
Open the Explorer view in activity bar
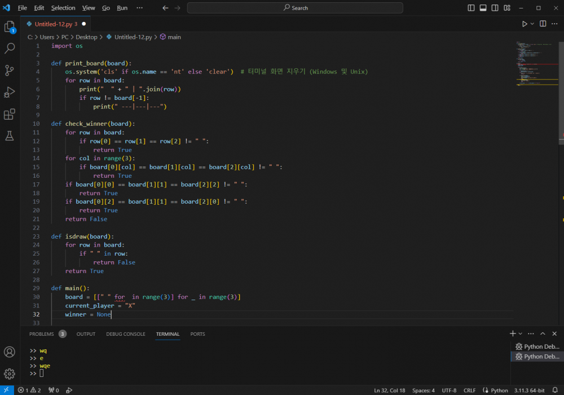coord(10,27)
